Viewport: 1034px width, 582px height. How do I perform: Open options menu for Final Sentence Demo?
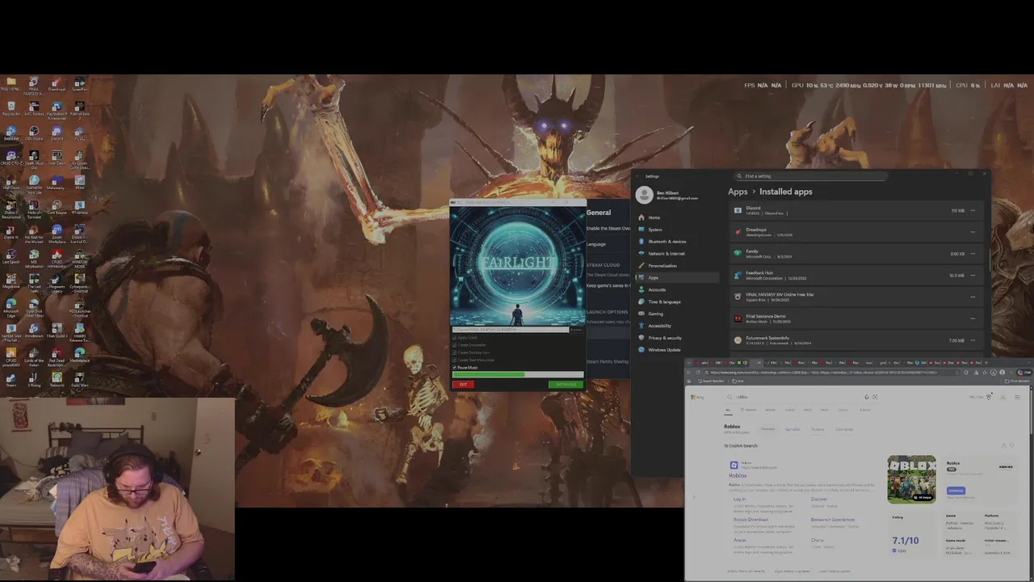973,318
